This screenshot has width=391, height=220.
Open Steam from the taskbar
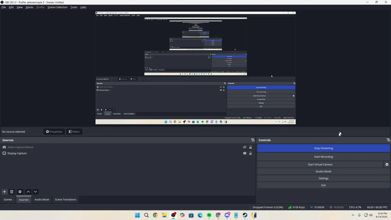pyautogui.click(x=245, y=215)
